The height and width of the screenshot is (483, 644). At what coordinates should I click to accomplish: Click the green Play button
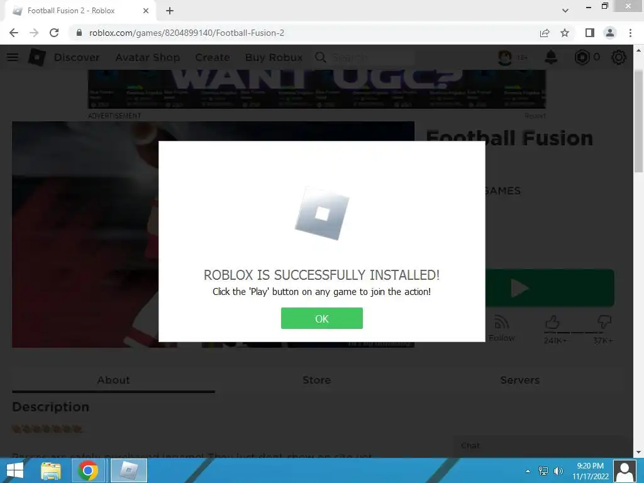(x=550, y=288)
